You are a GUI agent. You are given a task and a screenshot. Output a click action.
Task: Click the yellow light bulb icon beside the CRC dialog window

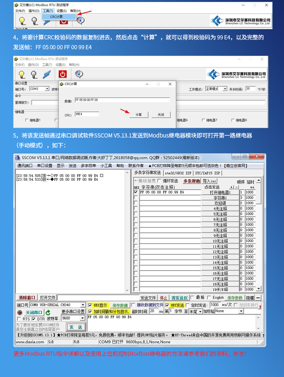[22, 74]
